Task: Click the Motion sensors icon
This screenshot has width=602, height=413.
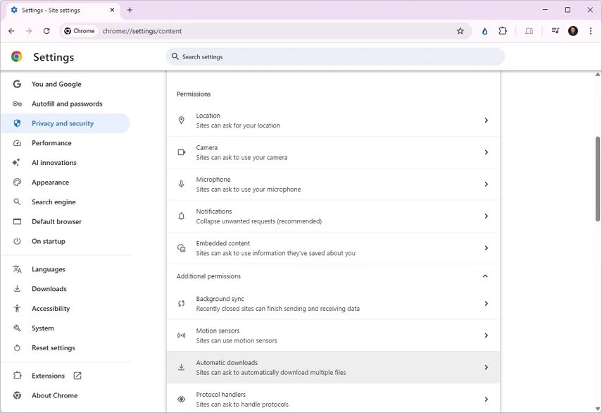Action: [x=182, y=335]
